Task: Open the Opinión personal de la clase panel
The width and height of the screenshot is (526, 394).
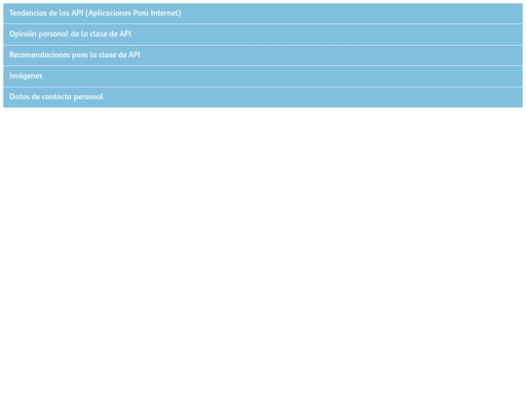Action: pyautogui.click(x=263, y=34)
